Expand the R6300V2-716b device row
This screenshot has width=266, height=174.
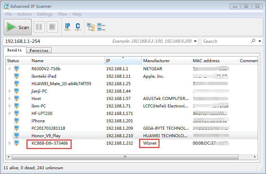9,69
